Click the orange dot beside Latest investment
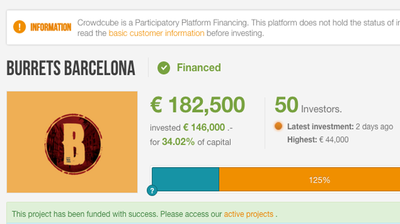 [278, 126]
